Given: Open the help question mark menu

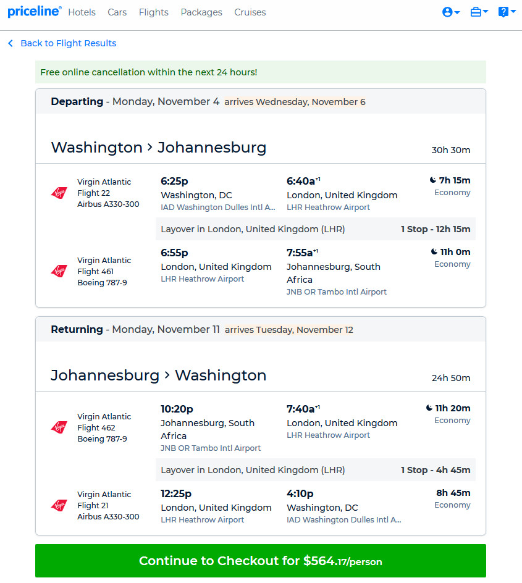Looking at the screenshot, I should click(507, 12).
